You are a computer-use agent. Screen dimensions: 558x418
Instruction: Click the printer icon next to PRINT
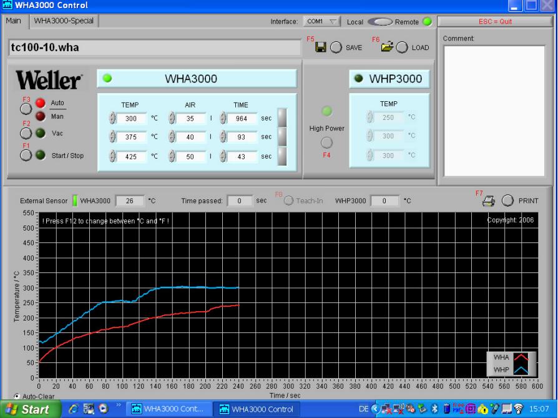[489, 201]
